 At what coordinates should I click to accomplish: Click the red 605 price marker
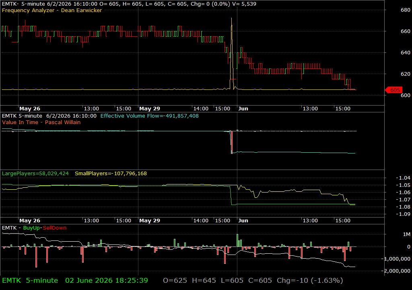click(393, 90)
